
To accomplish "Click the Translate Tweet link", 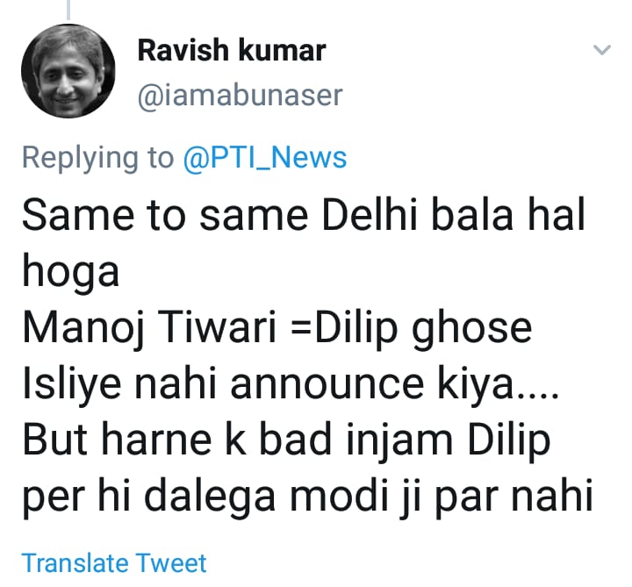I will [x=114, y=562].
